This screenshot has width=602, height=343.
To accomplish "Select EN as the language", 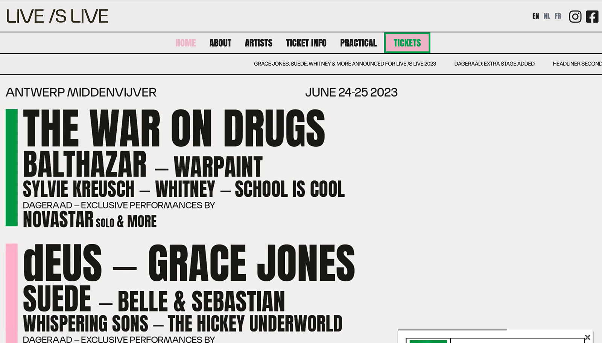I will tap(535, 16).
